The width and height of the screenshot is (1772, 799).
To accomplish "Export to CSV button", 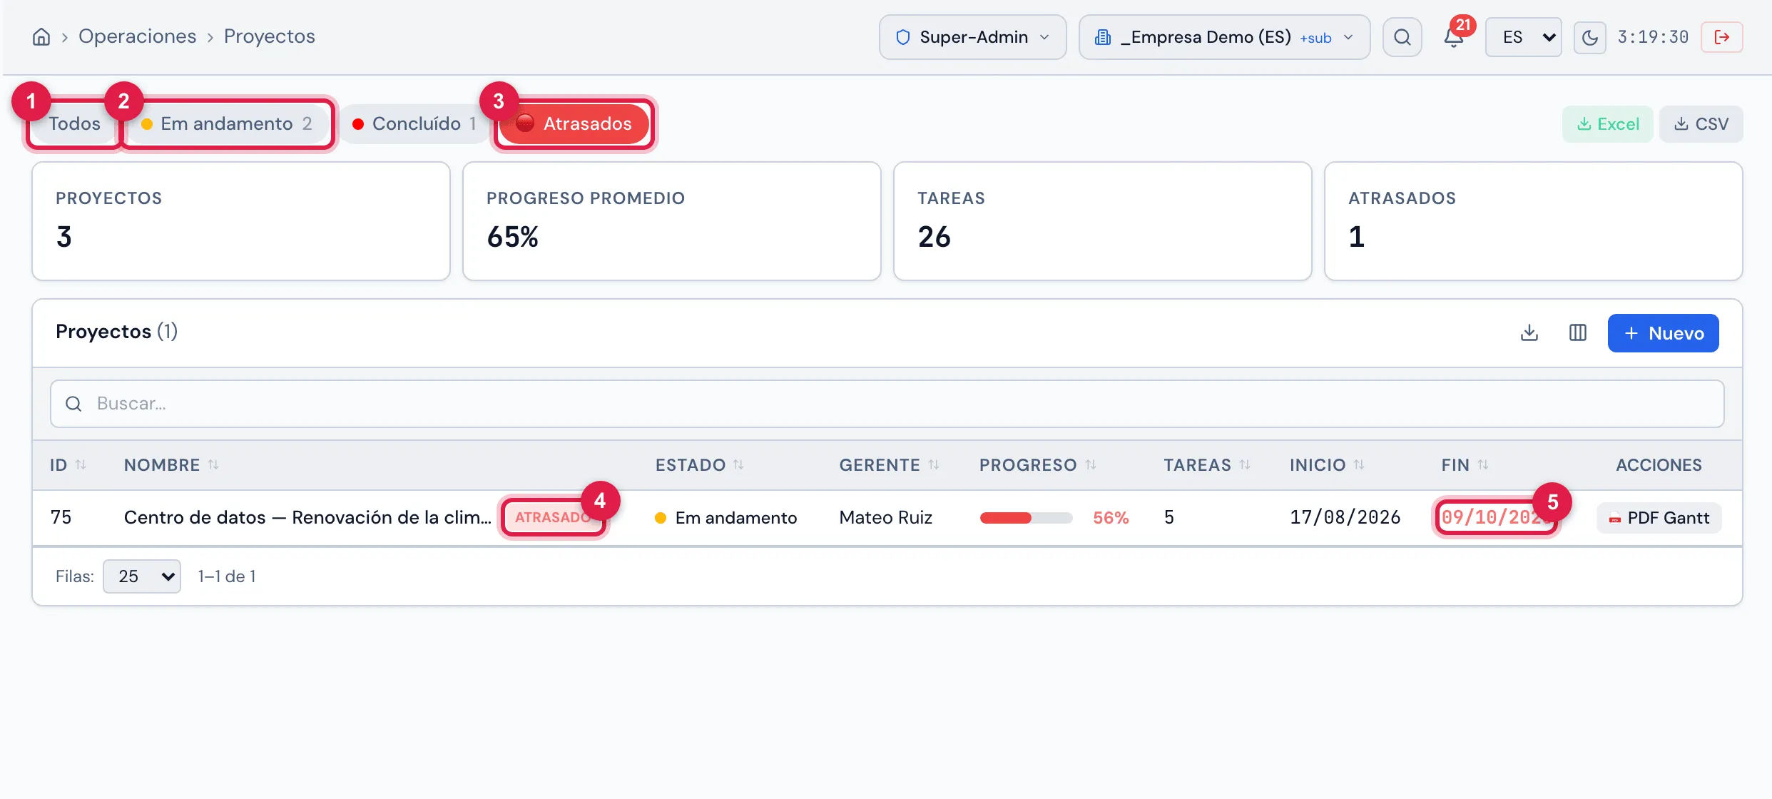I will pos(1701,124).
